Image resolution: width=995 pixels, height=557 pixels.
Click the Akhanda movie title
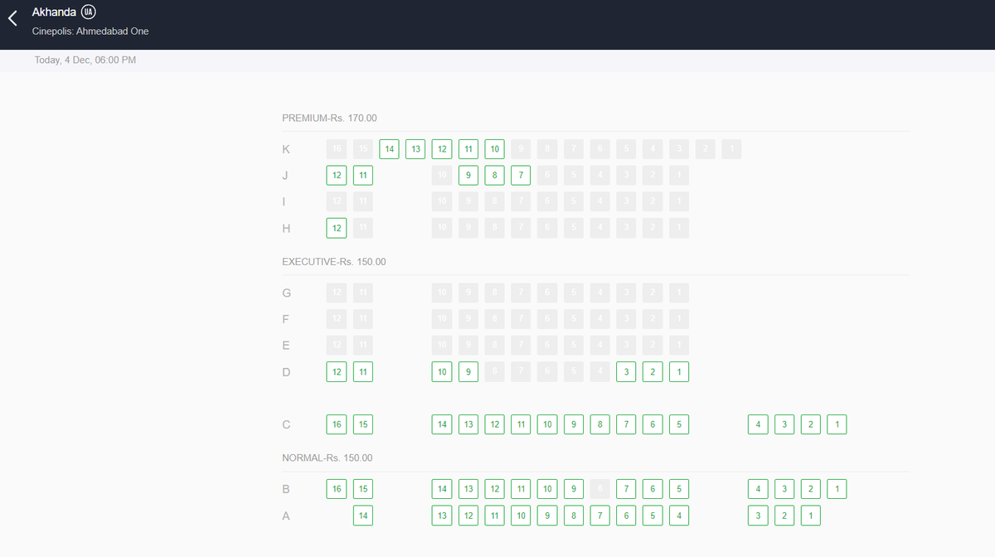point(54,12)
